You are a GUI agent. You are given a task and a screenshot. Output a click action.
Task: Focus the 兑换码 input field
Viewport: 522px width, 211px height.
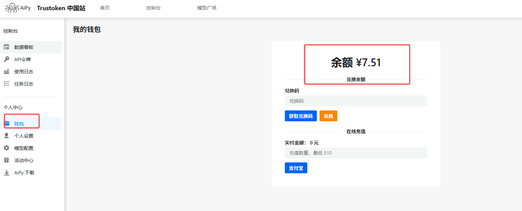click(x=356, y=101)
